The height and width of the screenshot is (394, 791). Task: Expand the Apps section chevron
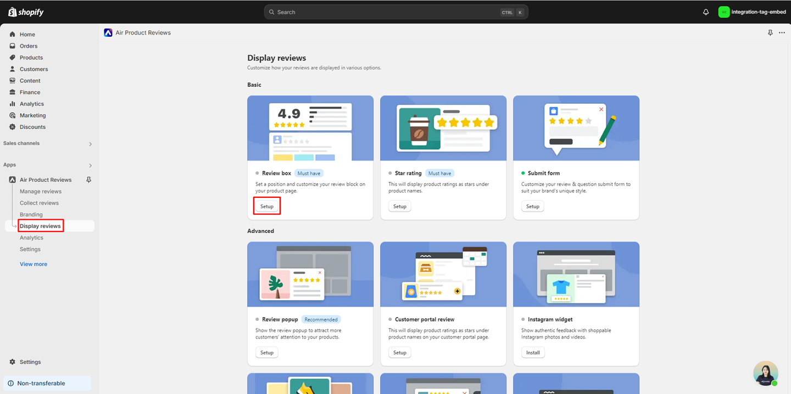(91, 165)
